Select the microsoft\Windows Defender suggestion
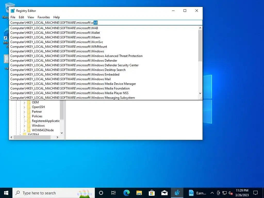 click(104, 60)
